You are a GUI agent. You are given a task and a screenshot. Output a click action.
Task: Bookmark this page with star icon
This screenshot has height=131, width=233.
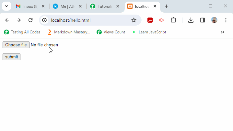(x=134, y=20)
